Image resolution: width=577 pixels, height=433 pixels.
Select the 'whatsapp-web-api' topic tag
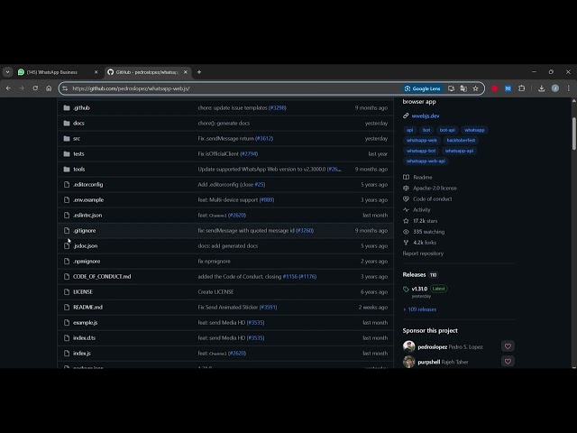(x=426, y=161)
